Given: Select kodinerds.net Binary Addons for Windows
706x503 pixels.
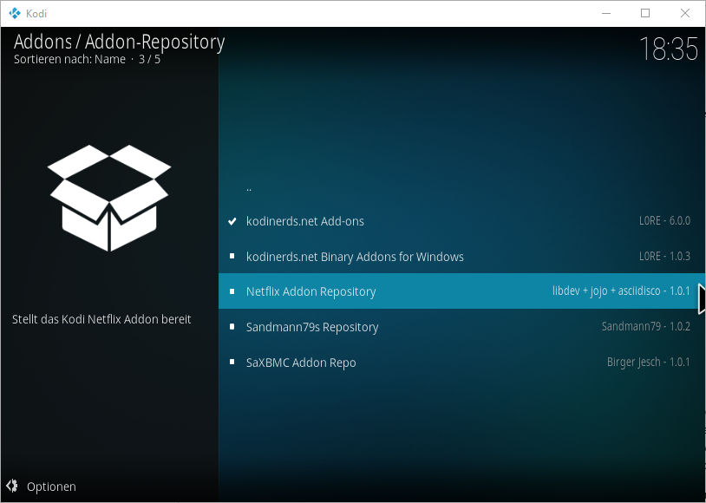Looking at the screenshot, I should 462,256.
